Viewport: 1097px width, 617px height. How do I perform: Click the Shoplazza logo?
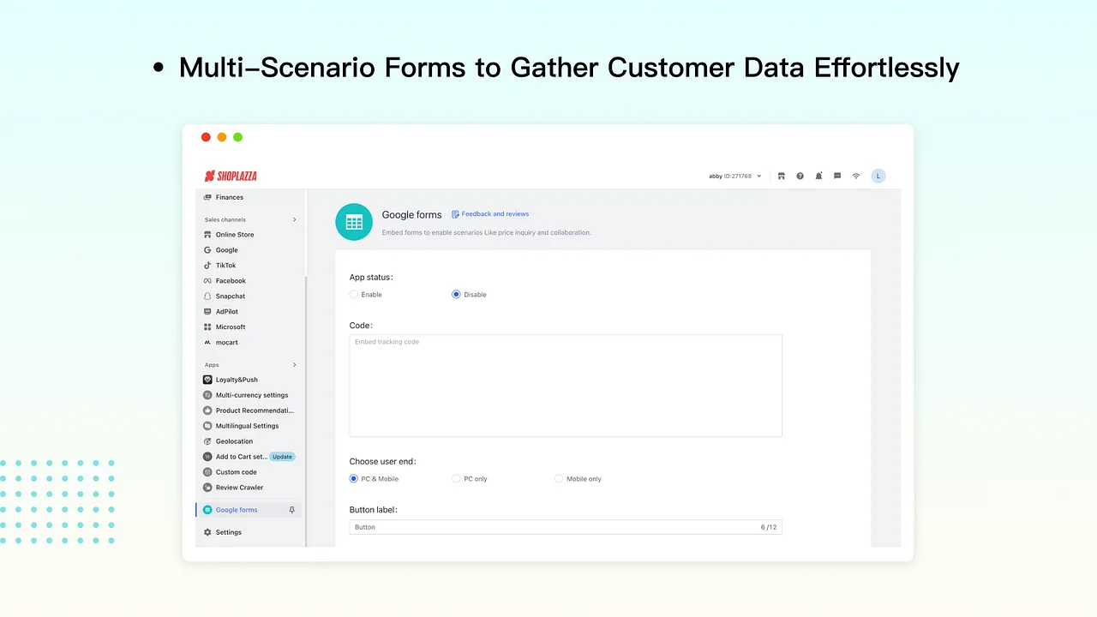pos(231,176)
